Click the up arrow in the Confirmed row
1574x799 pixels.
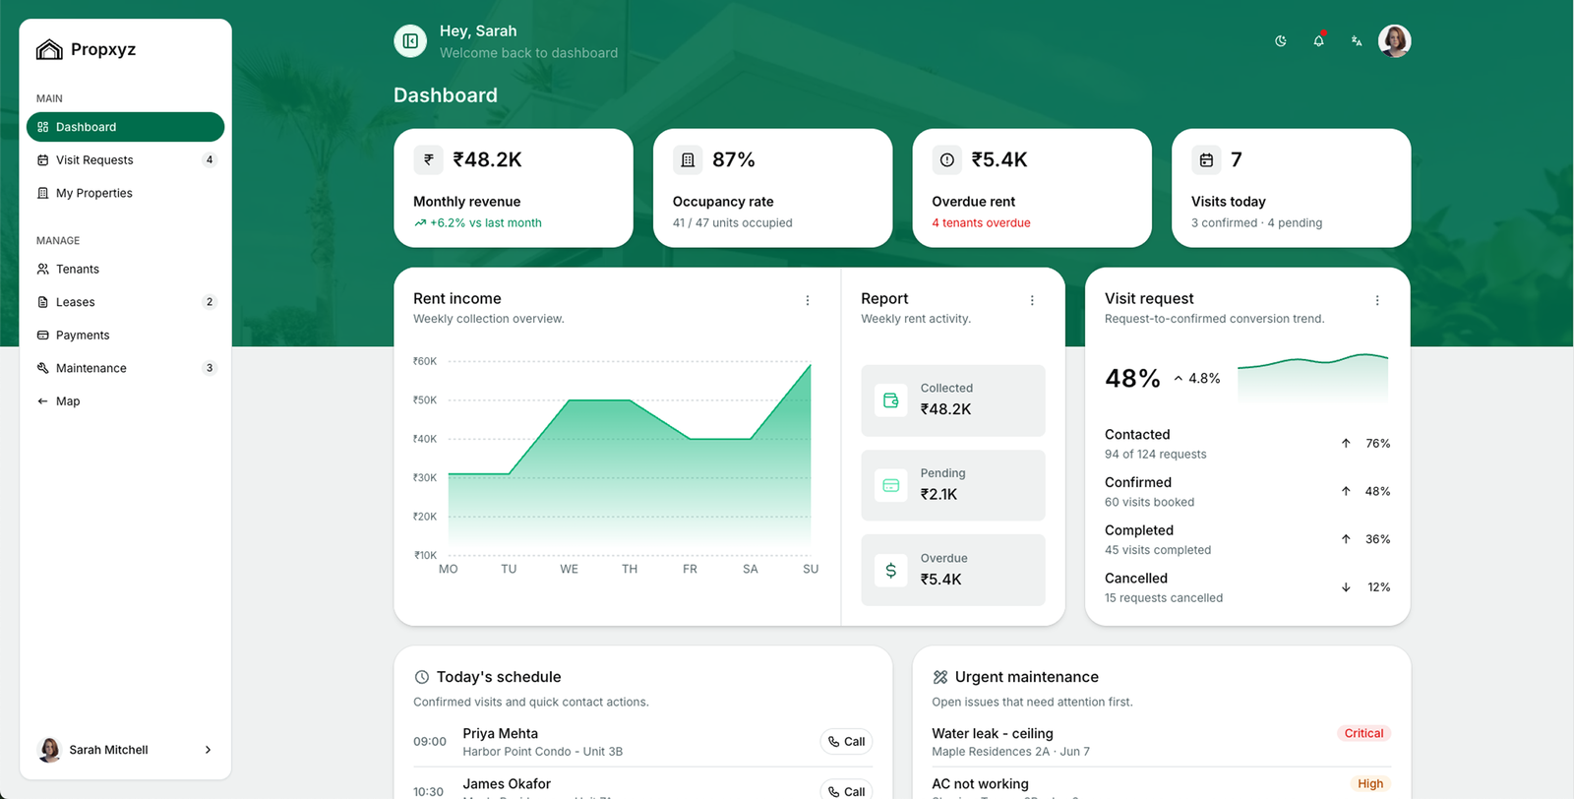[1346, 491]
